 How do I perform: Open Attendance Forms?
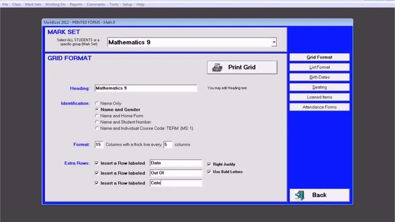tap(320, 107)
